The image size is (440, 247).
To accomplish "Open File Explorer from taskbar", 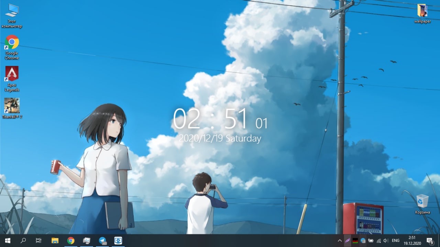I will pyautogui.click(x=55, y=240).
